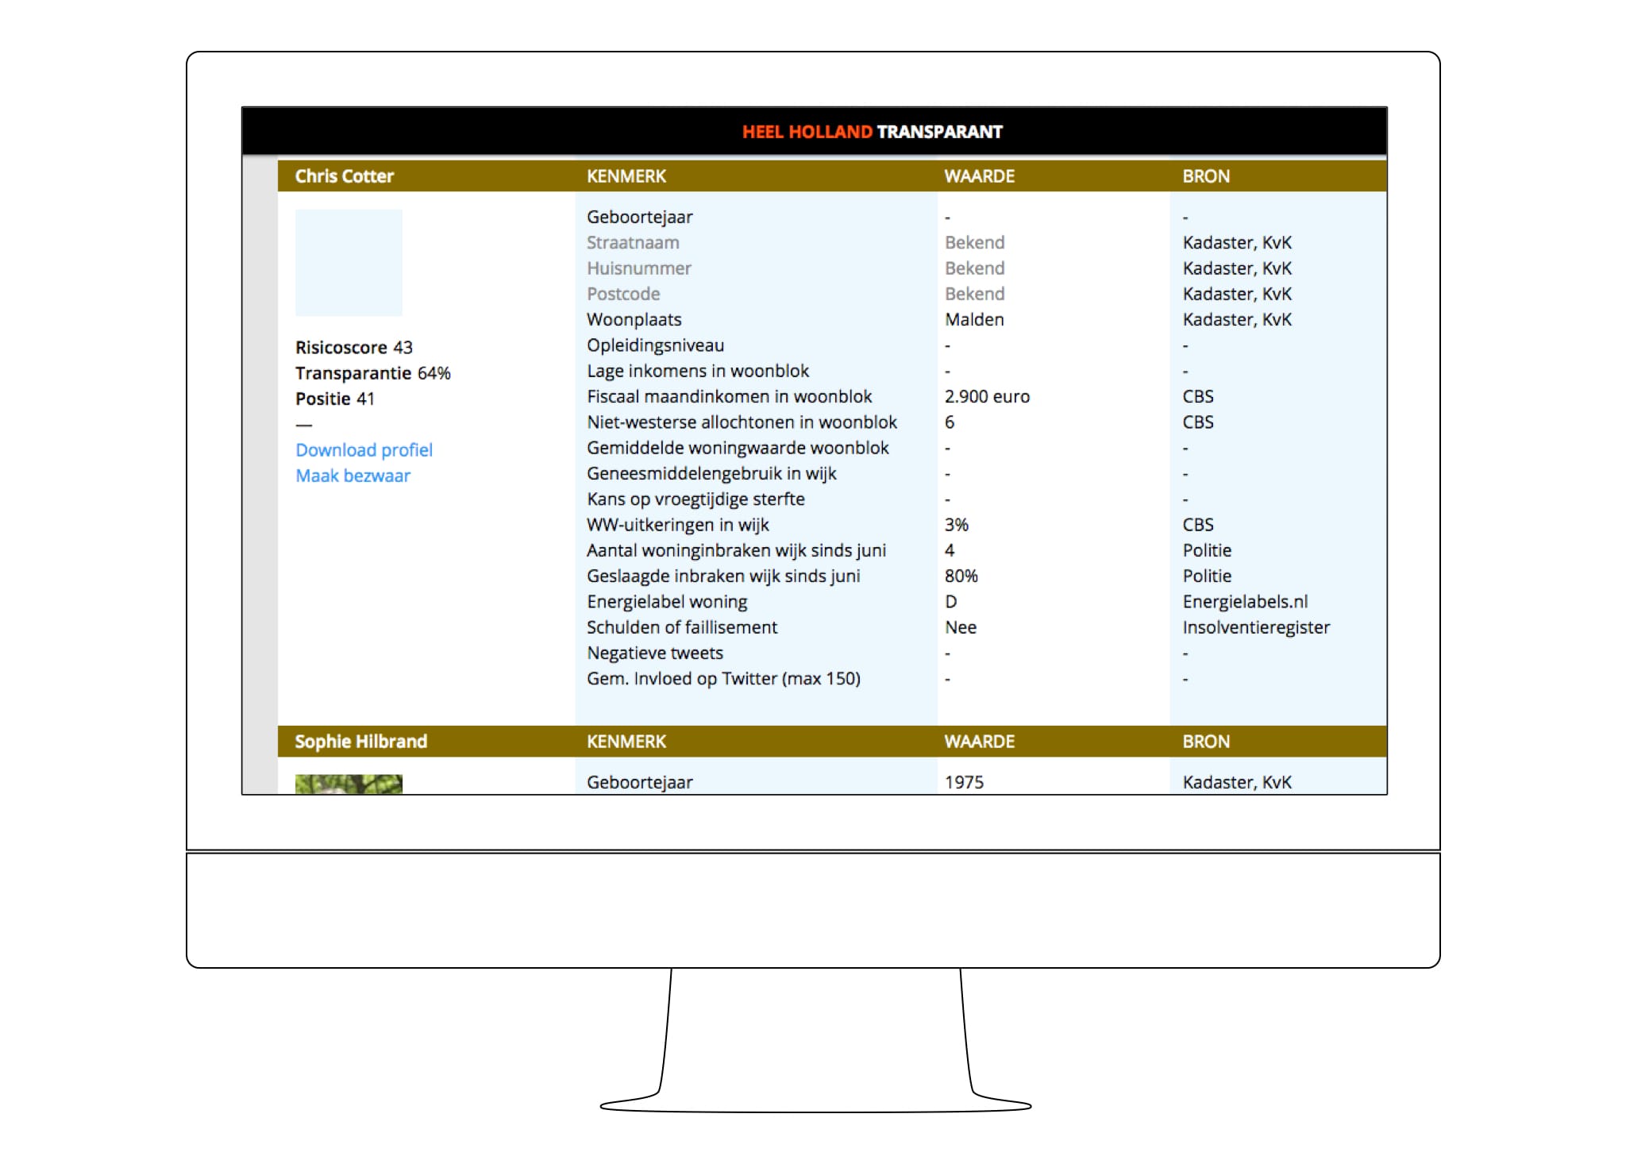Click Sophie Hilbrand's profile photo
This screenshot has width=1626, height=1164.
point(349,784)
